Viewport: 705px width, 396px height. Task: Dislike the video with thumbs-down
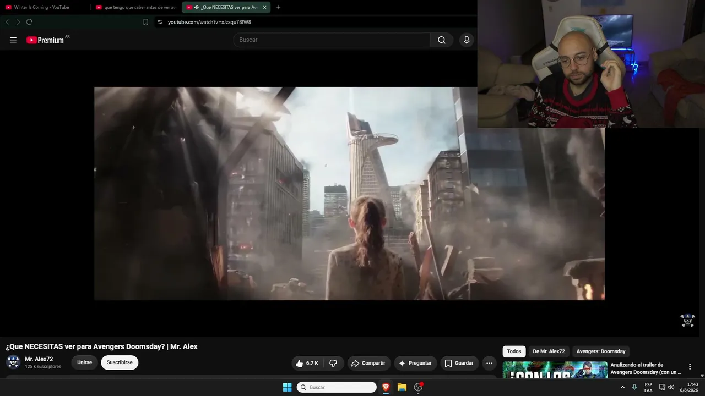pyautogui.click(x=333, y=363)
